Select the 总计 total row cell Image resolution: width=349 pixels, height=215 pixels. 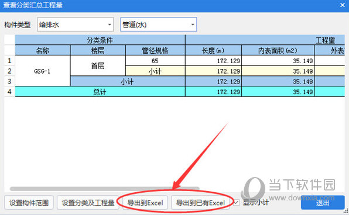(x=100, y=92)
